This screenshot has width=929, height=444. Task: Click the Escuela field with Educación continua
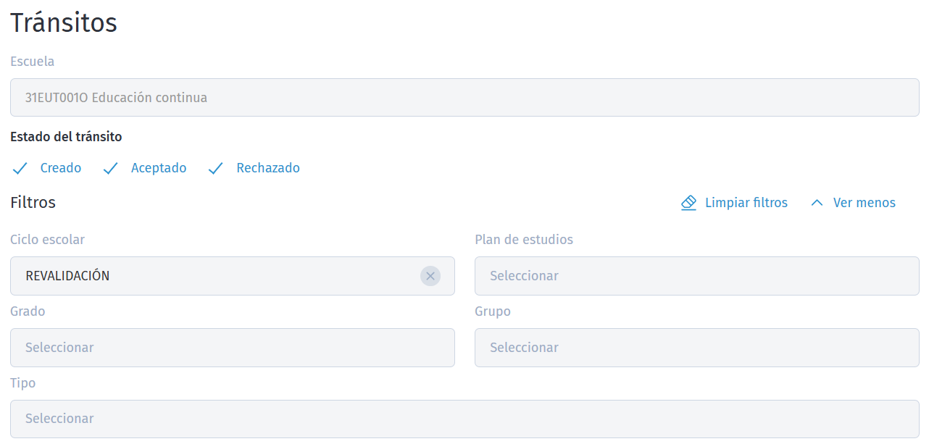(x=464, y=98)
